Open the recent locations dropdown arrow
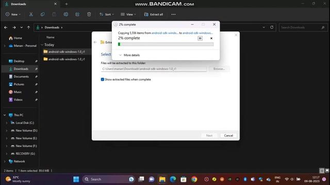330x185 pixels. point(22,27)
